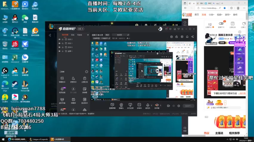Open 直播伴侣 settings gear icon
Viewport: 254px width, 142px height.
click(x=179, y=106)
